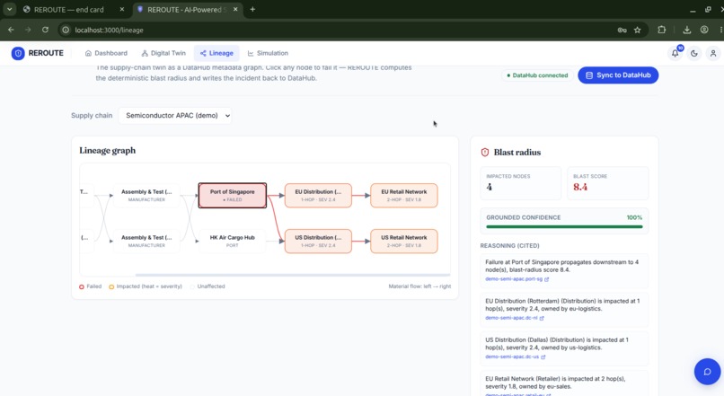This screenshot has width=724, height=396.
Task: Open the Supply chain dropdown
Action: [x=175, y=115]
